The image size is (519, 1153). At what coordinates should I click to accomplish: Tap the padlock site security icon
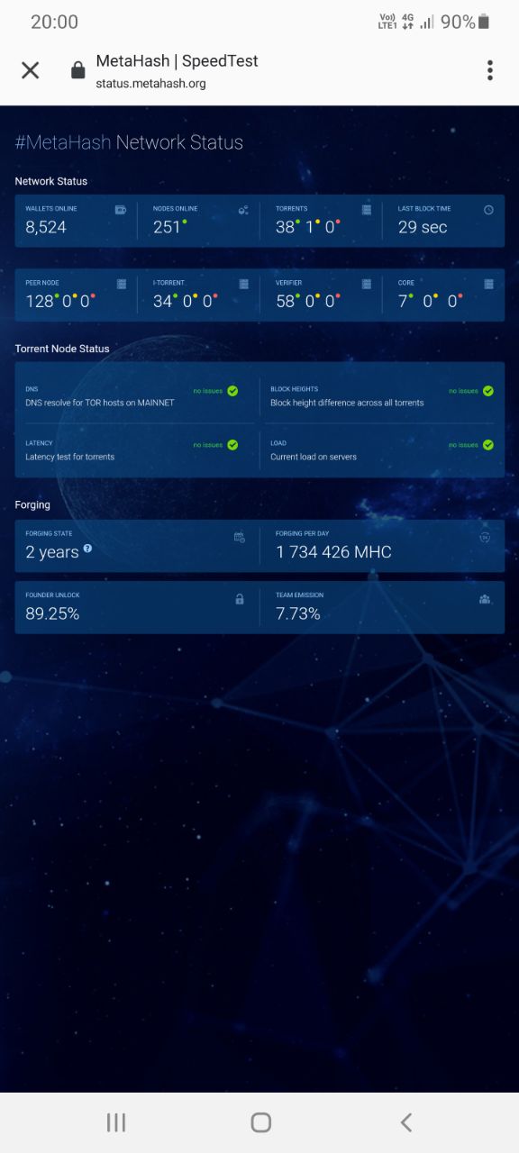tap(78, 70)
